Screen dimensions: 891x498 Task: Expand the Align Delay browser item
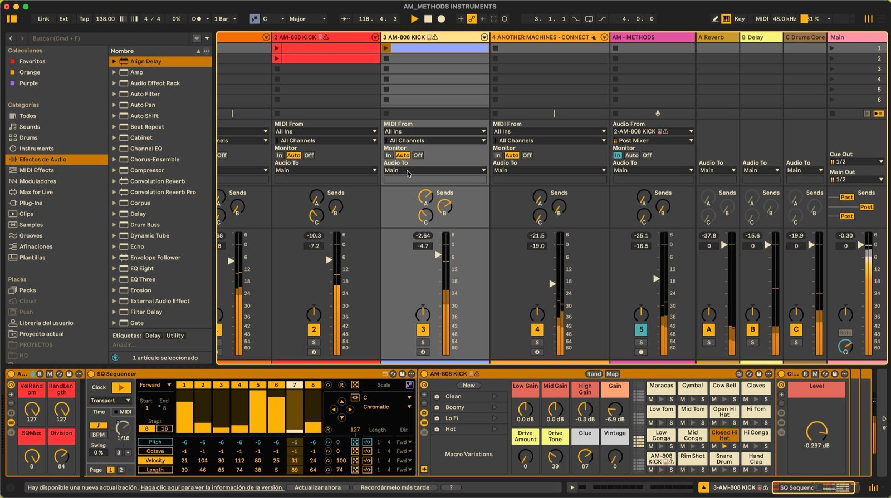pyautogui.click(x=114, y=62)
